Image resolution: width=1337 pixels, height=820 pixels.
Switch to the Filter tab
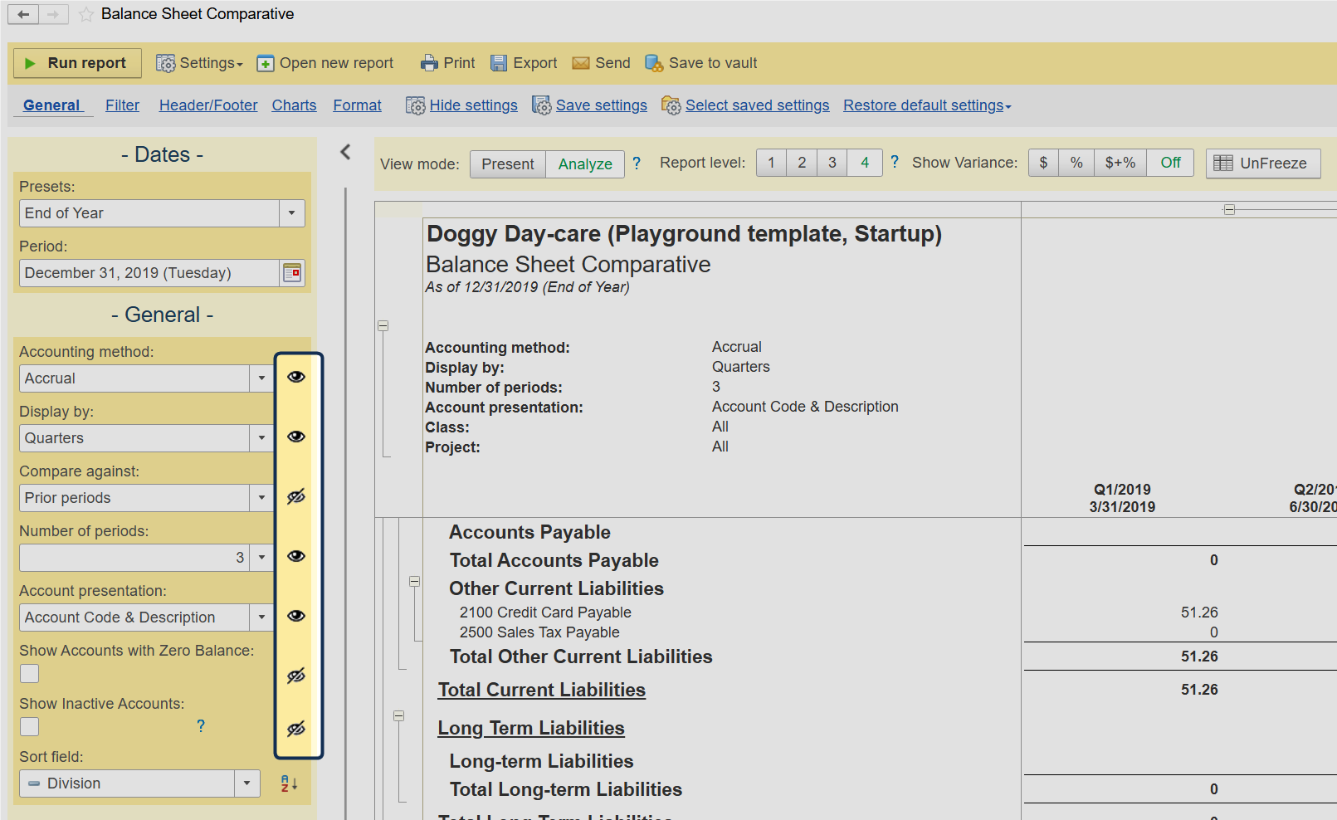(x=122, y=105)
